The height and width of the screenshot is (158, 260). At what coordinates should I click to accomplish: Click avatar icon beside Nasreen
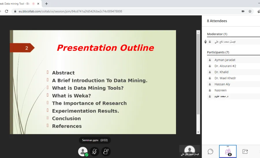(210, 90)
